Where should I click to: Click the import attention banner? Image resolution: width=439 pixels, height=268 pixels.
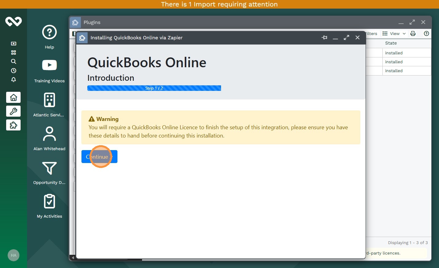(219, 4)
